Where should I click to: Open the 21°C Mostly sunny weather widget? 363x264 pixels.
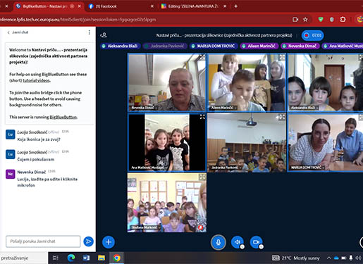click(296, 258)
